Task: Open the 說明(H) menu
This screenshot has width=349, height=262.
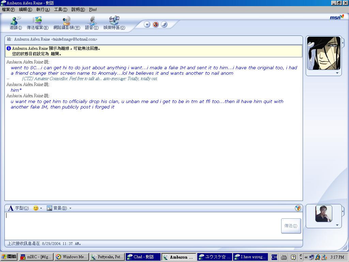Action: [78, 9]
